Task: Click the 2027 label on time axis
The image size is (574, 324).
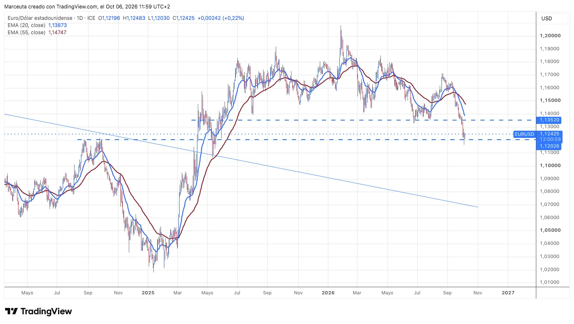Action: point(508,293)
